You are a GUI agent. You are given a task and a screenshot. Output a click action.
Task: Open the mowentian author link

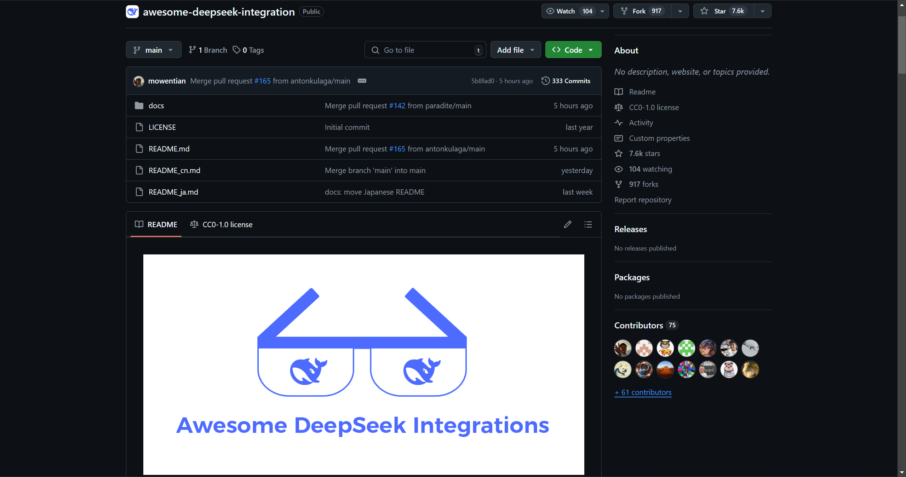167,81
